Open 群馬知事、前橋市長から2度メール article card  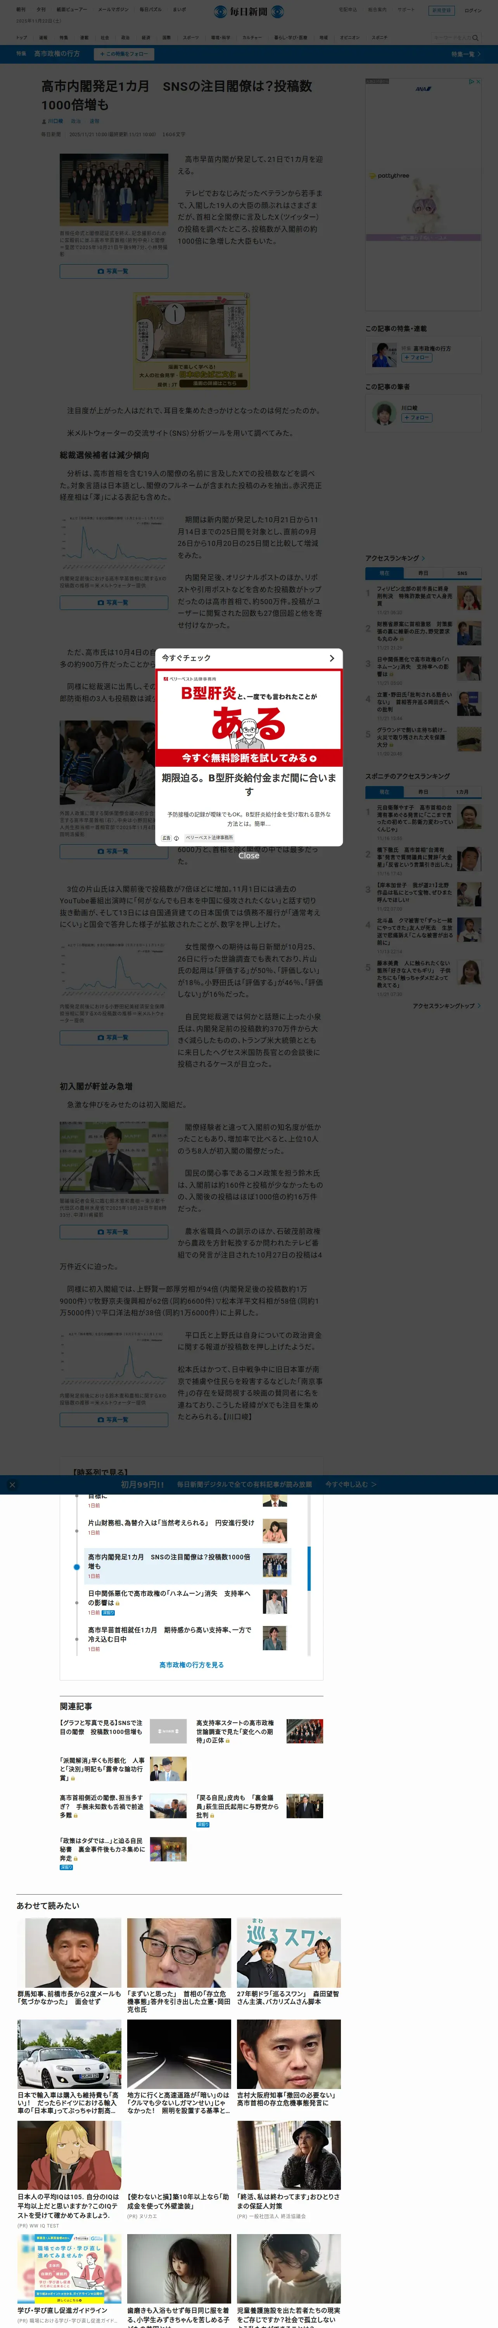(69, 1962)
